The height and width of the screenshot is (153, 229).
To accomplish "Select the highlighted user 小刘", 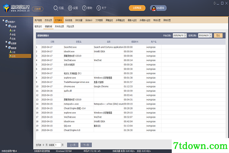I will (20, 56).
